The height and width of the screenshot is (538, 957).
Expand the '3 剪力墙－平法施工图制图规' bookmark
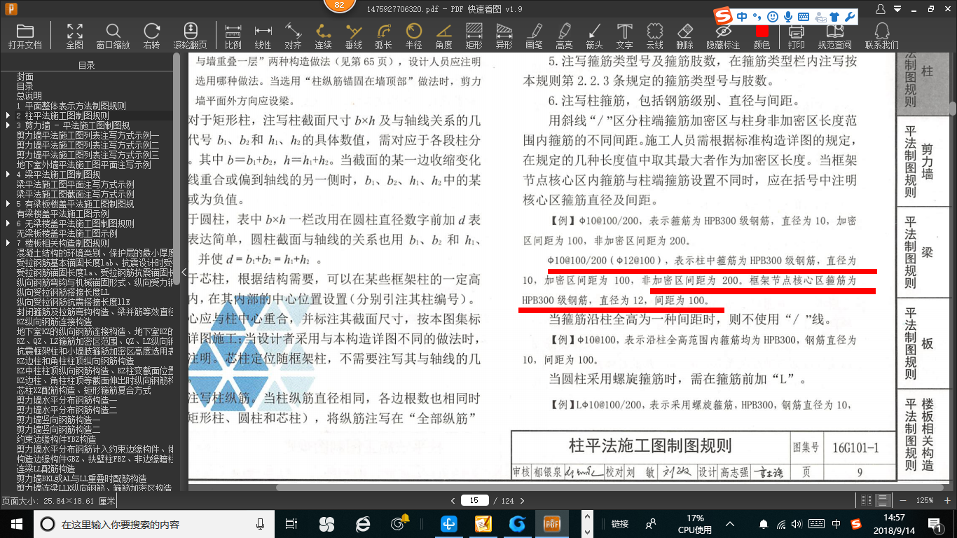8,125
